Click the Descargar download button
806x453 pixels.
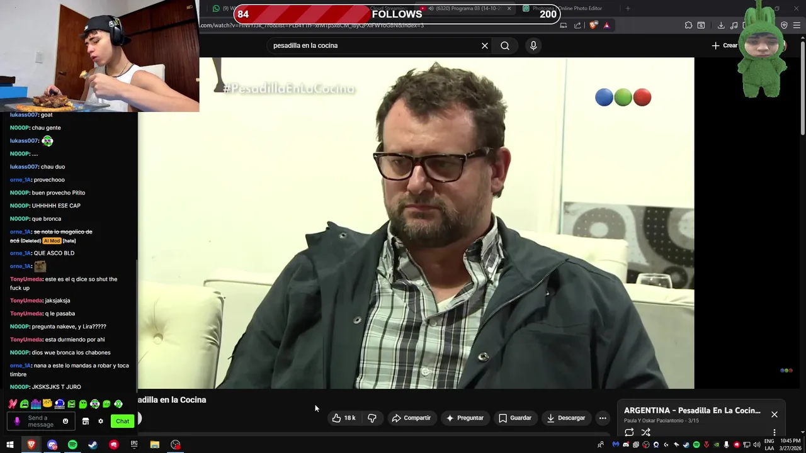tap(565, 418)
